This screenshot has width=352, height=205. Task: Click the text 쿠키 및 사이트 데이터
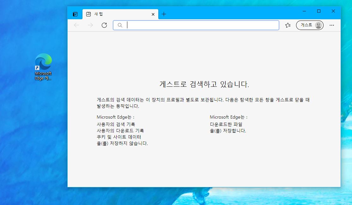point(119,137)
